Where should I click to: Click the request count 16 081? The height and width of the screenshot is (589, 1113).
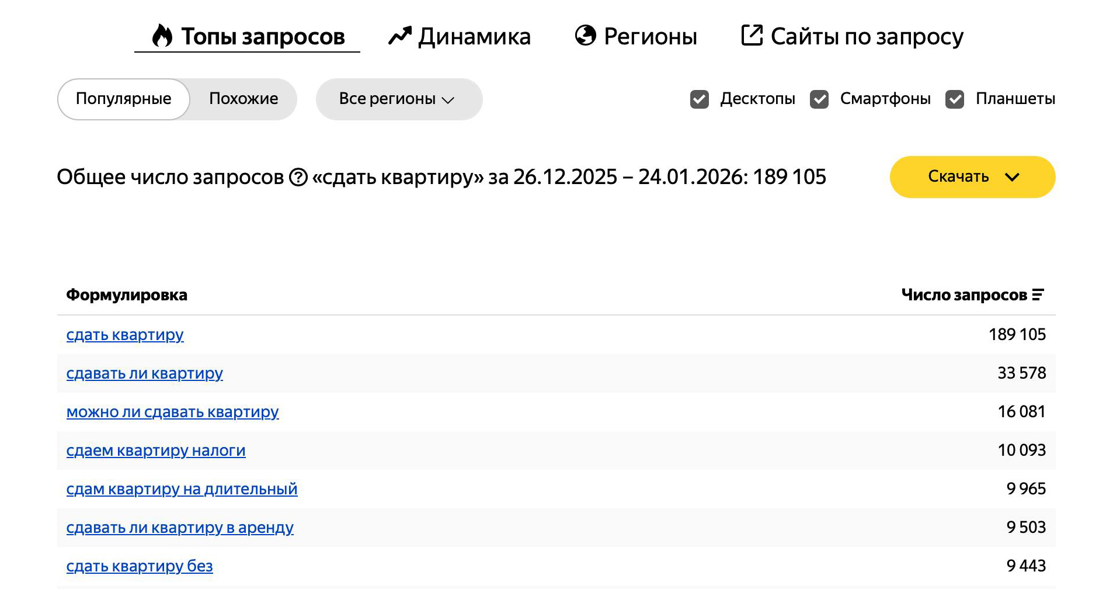[x=1022, y=412]
